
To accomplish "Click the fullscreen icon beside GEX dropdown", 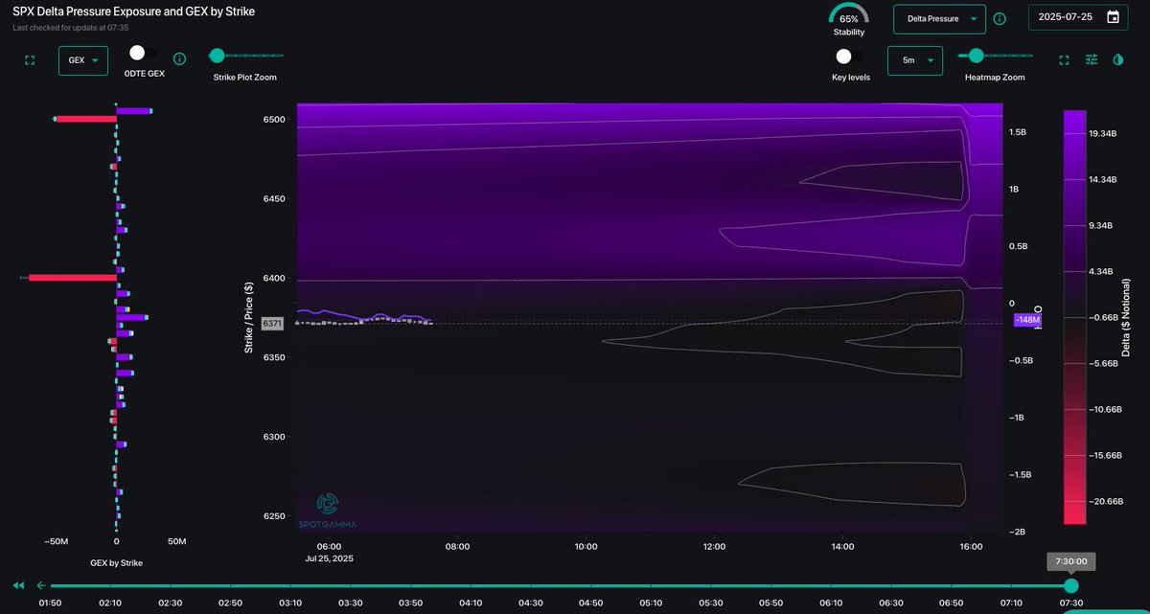I will click(x=30, y=60).
